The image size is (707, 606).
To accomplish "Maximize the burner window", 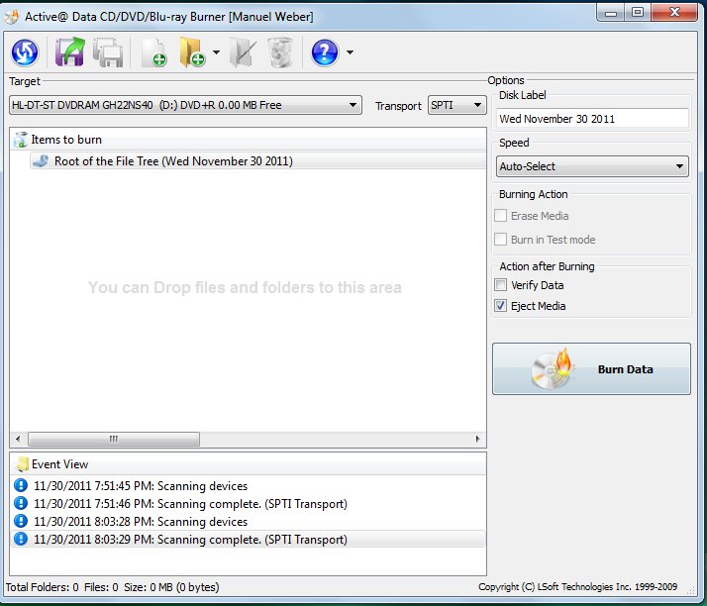I will pos(638,13).
